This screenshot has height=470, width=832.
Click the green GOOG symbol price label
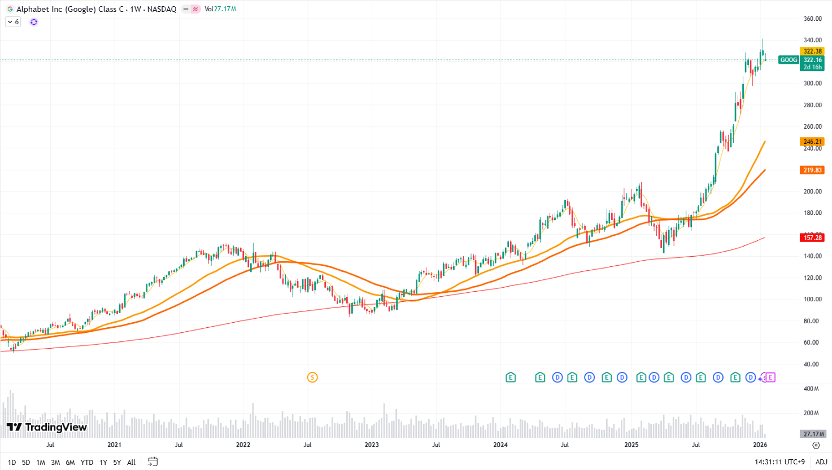coord(789,60)
